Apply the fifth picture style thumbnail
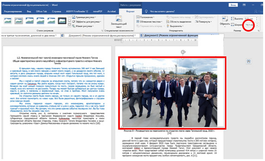 51,21
